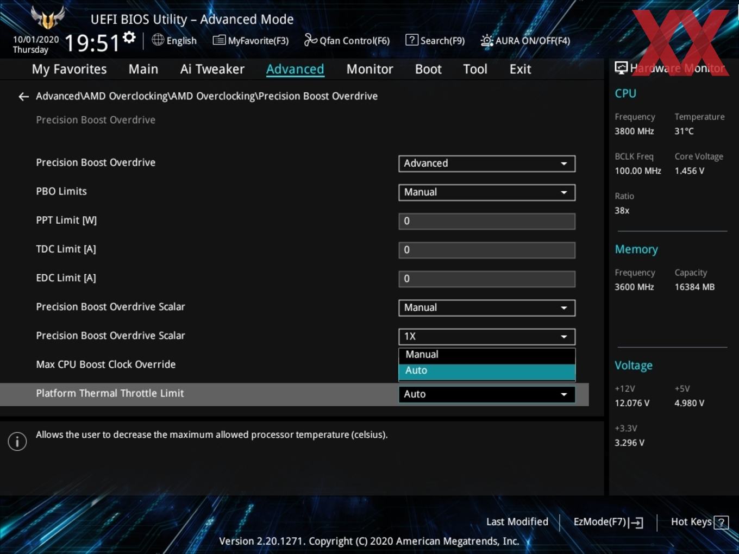Select the EDC Limit [A] label
The width and height of the screenshot is (739, 554).
[66, 278]
